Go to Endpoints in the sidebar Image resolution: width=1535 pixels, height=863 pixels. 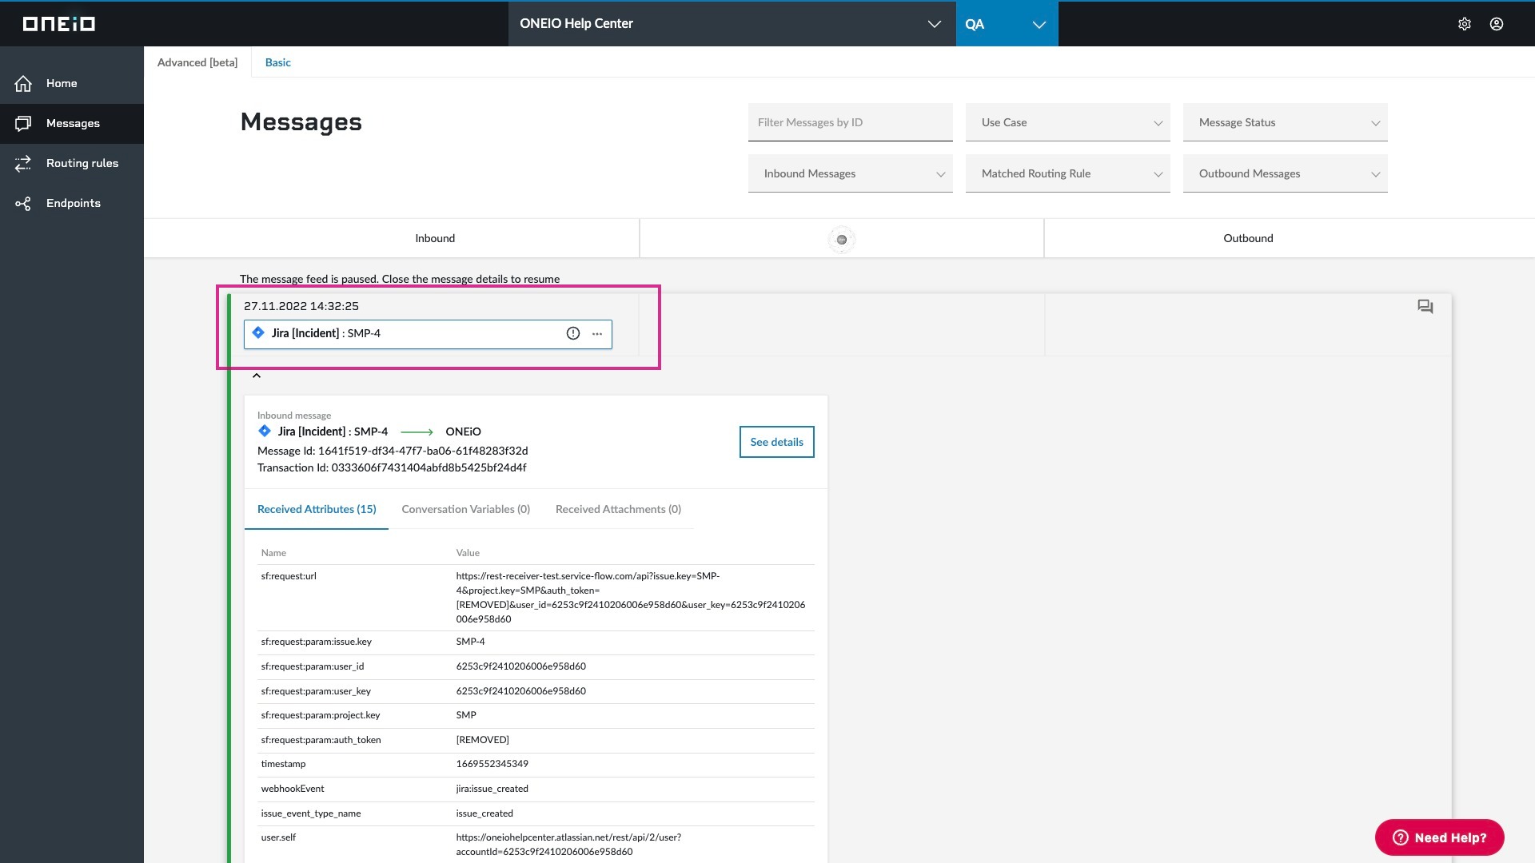click(x=72, y=203)
